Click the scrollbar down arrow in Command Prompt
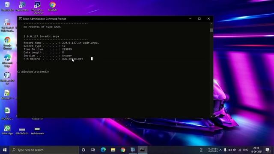This screenshot has width=274, height=154. [211, 116]
